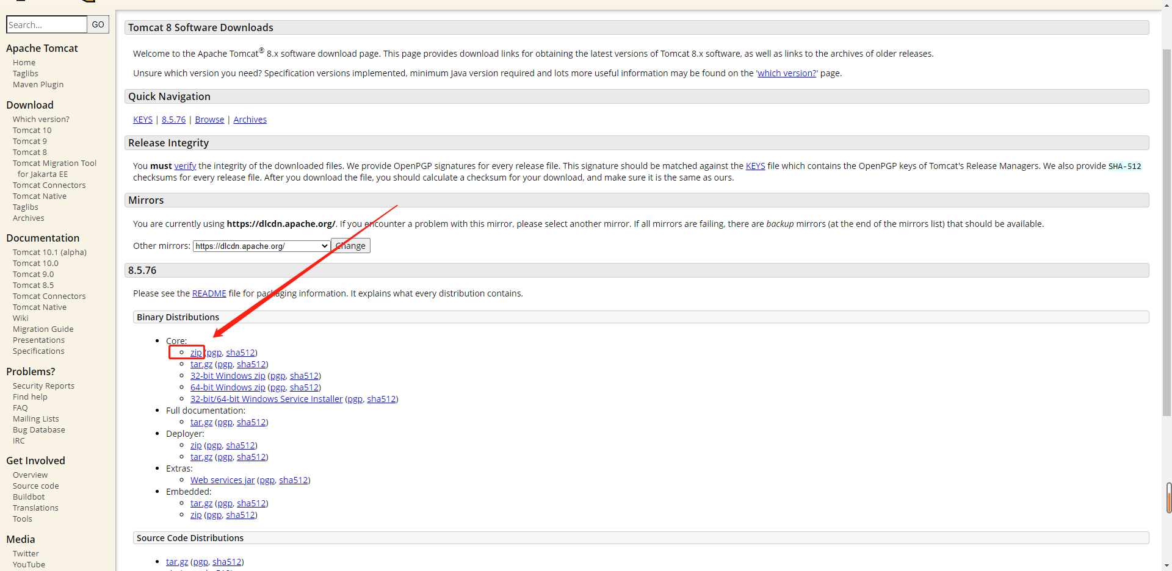
Task: Download the 64-bit Windows zip
Action: pyautogui.click(x=228, y=387)
